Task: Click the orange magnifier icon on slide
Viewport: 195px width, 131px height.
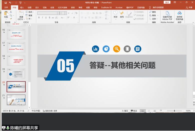Action: [117, 49]
